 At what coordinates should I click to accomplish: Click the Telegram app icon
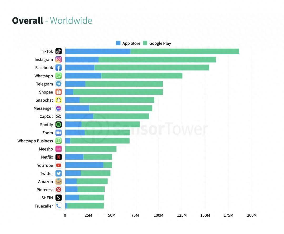(59, 84)
